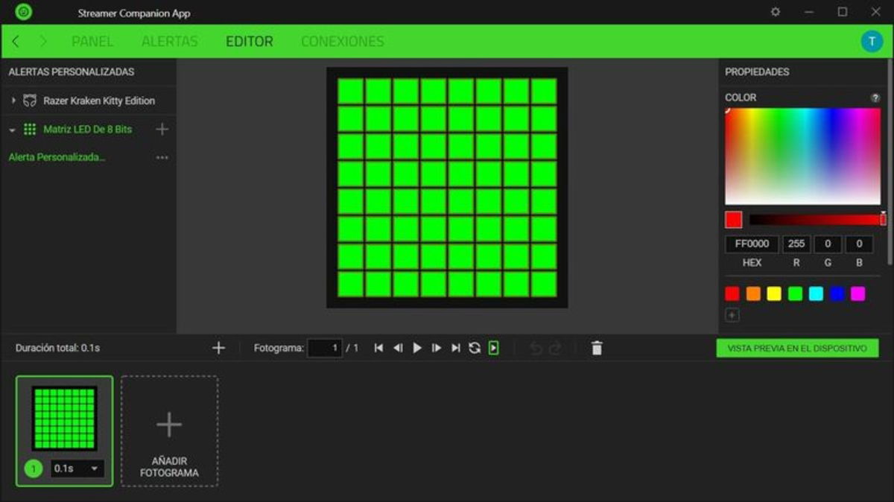Toggle animation looping
The image size is (894, 502).
click(x=475, y=347)
